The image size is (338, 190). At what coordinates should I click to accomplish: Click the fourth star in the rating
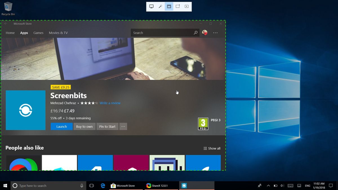(93, 103)
